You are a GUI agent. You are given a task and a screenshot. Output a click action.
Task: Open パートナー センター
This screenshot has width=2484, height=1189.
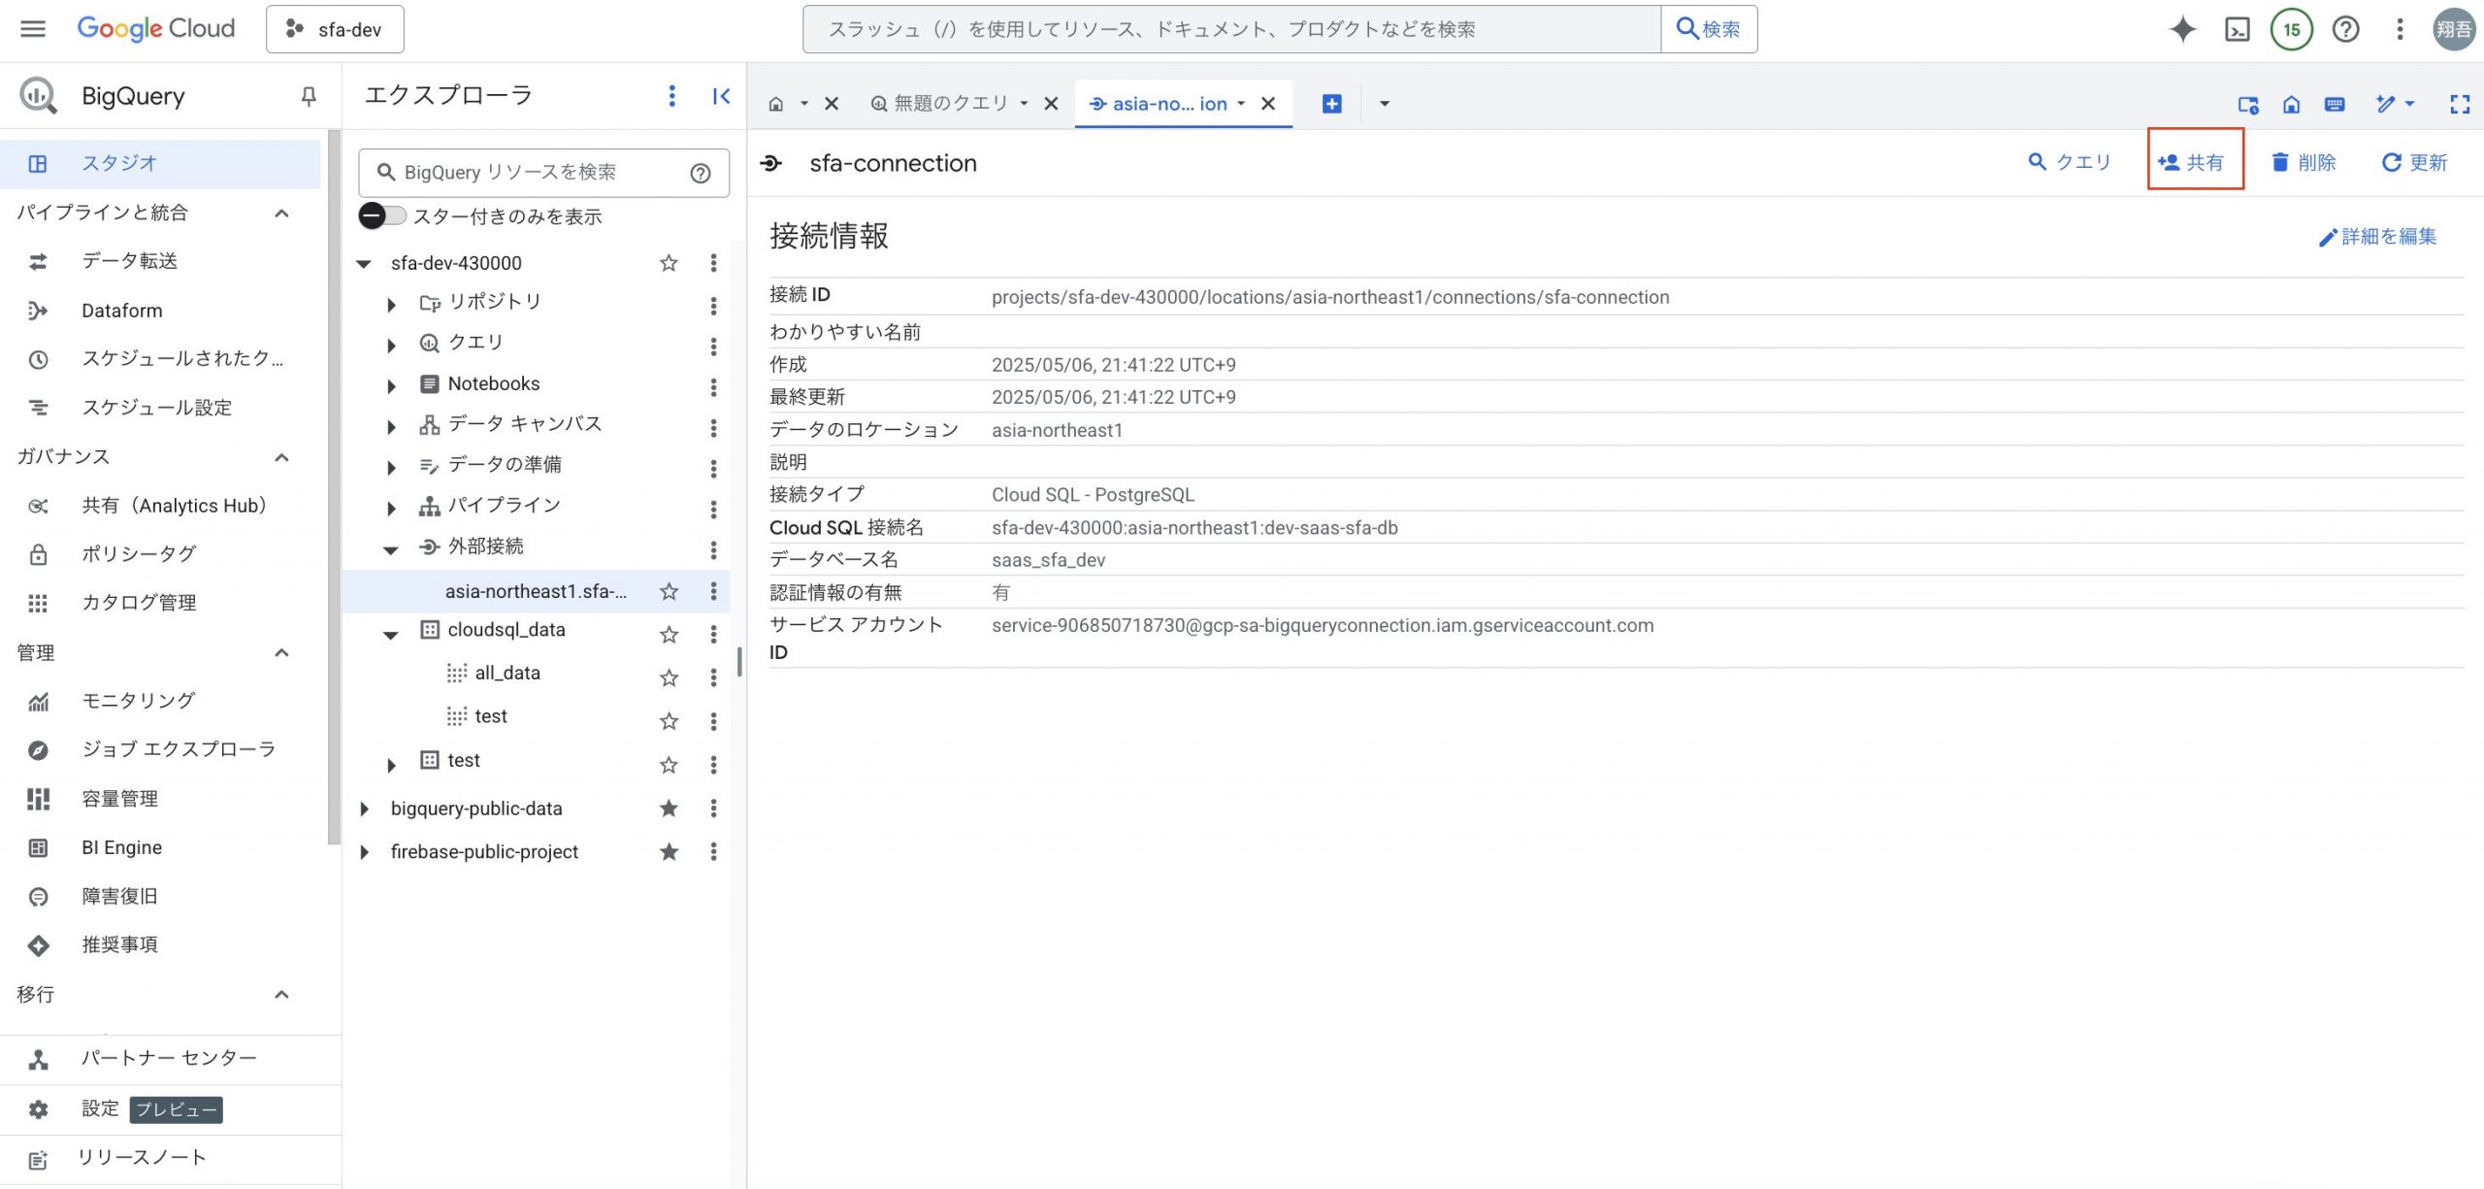(x=170, y=1058)
